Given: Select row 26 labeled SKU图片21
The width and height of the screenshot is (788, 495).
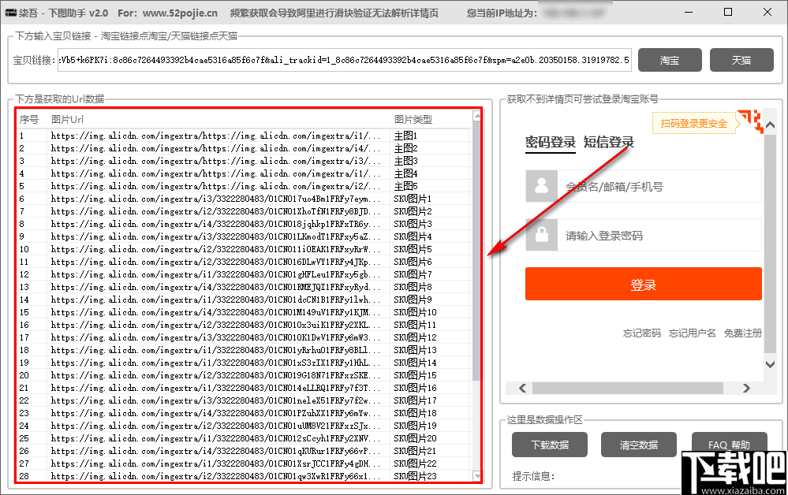Looking at the screenshot, I should click(245, 451).
